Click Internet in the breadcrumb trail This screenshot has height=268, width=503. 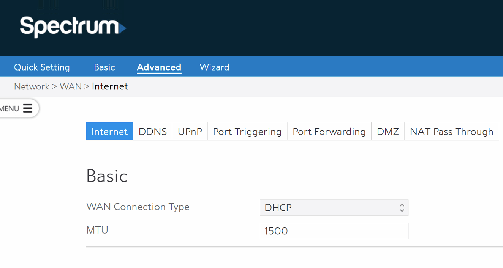pyautogui.click(x=110, y=86)
